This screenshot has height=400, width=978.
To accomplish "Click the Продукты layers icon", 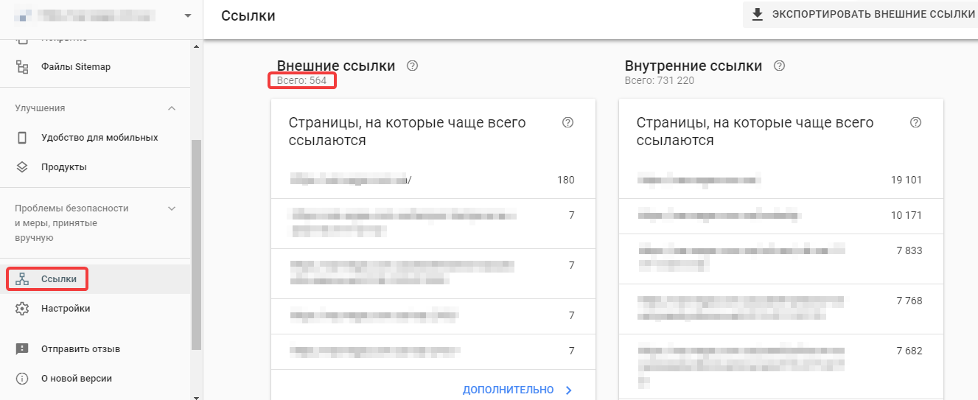I will pos(22,167).
